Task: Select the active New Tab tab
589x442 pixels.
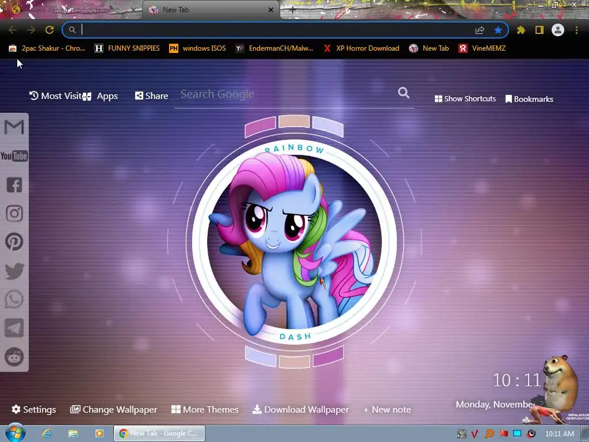Action: (212, 10)
